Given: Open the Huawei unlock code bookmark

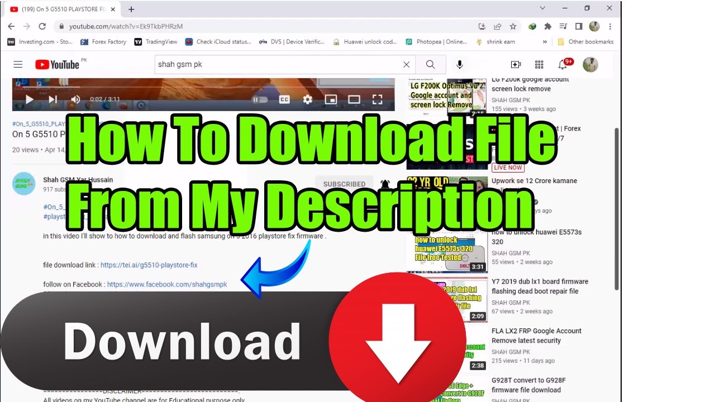Looking at the screenshot, I should pos(365,42).
